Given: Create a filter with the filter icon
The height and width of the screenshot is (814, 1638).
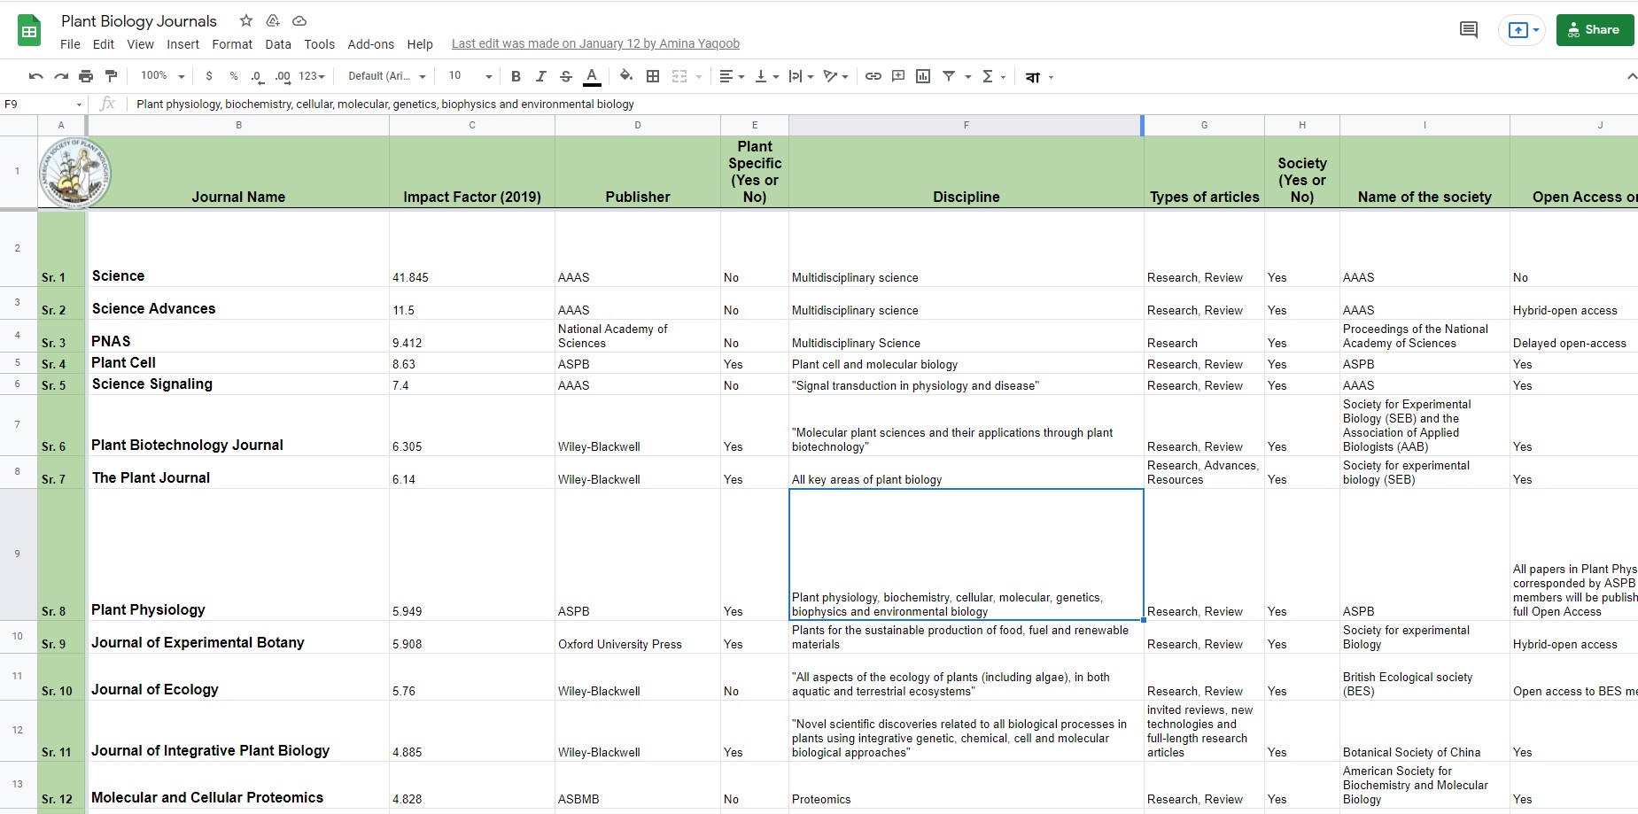Looking at the screenshot, I should coord(950,76).
